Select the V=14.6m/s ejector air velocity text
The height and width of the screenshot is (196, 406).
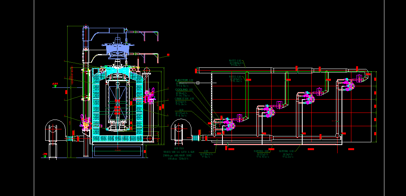tap(182, 86)
